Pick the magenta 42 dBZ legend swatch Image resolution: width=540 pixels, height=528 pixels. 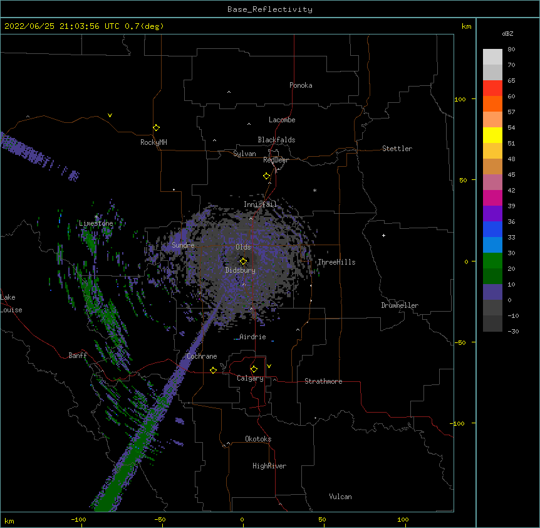492,198
